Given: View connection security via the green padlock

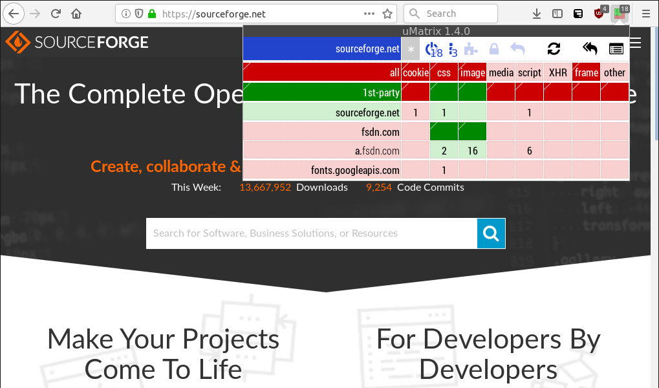Looking at the screenshot, I should tap(152, 14).
